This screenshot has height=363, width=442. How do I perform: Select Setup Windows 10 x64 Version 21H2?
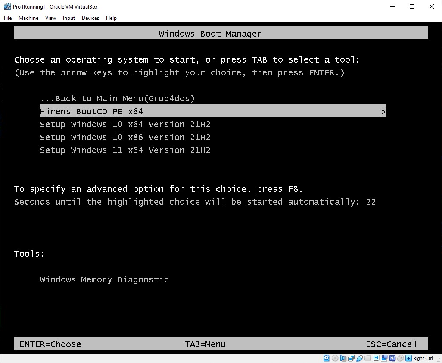tap(125, 125)
